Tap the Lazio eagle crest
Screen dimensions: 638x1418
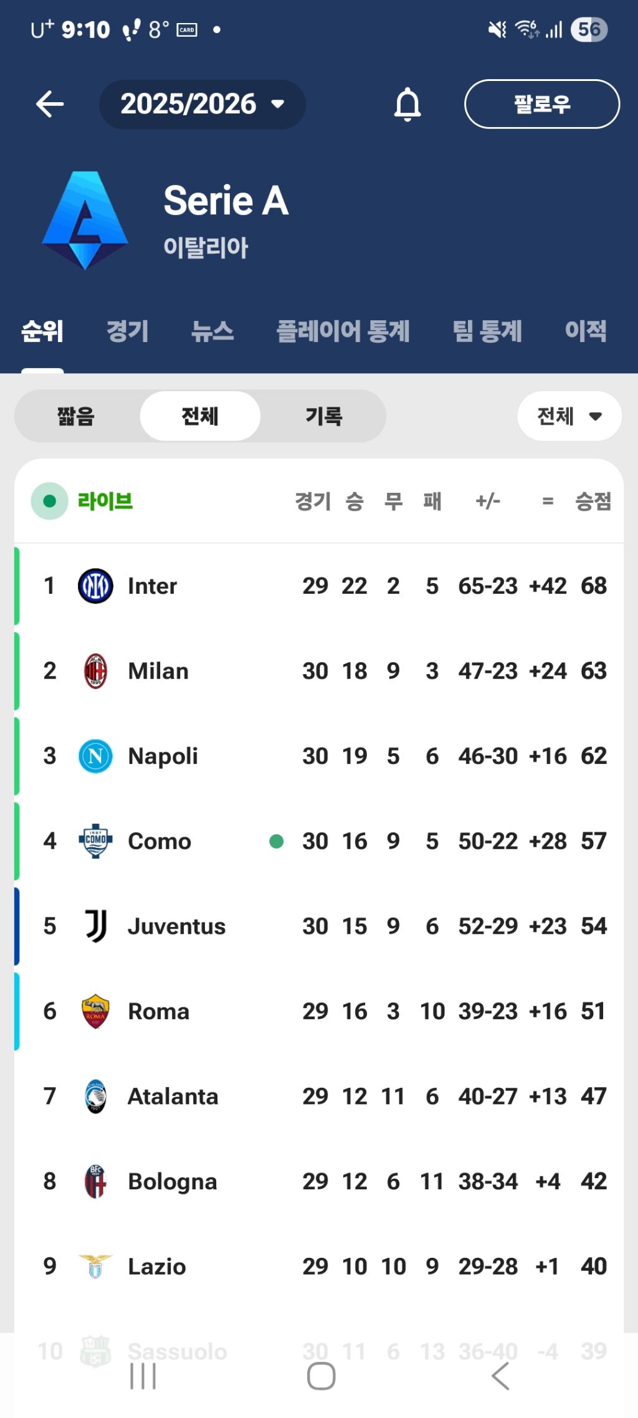(x=95, y=1267)
